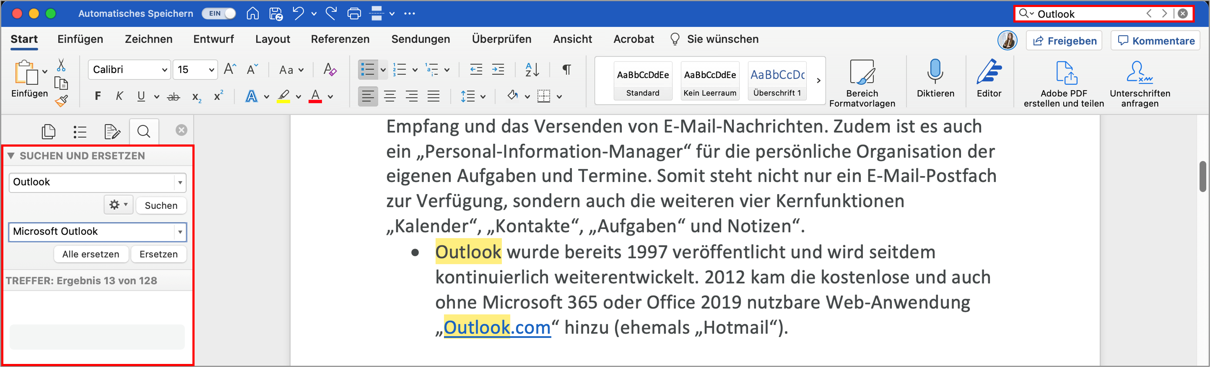Switch to the Einfügen tab

[x=80, y=39]
